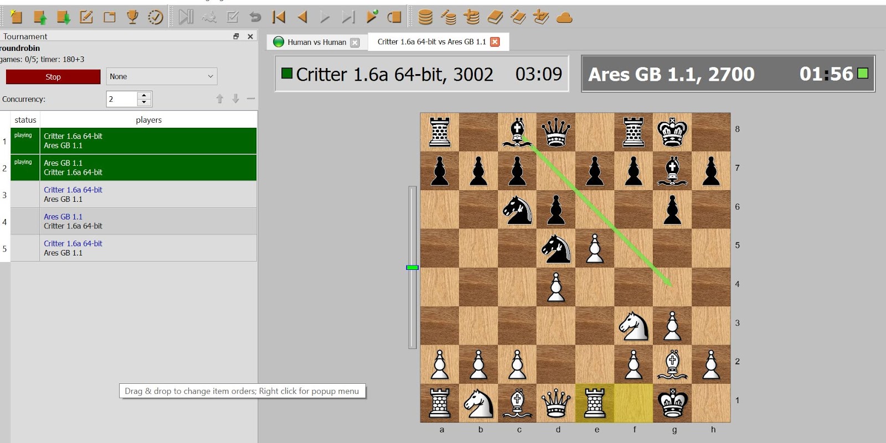Decrease the Concurrency value
This screenshot has height=443, width=886.
pyautogui.click(x=144, y=102)
